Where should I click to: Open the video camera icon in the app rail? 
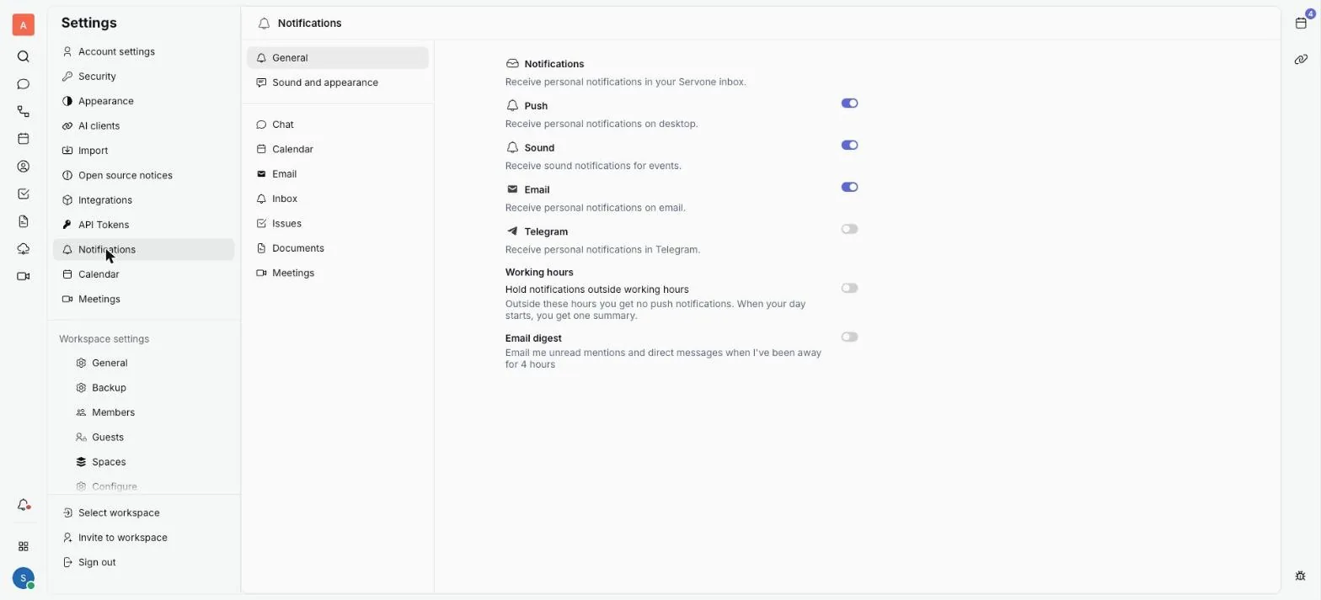click(x=24, y=276)
